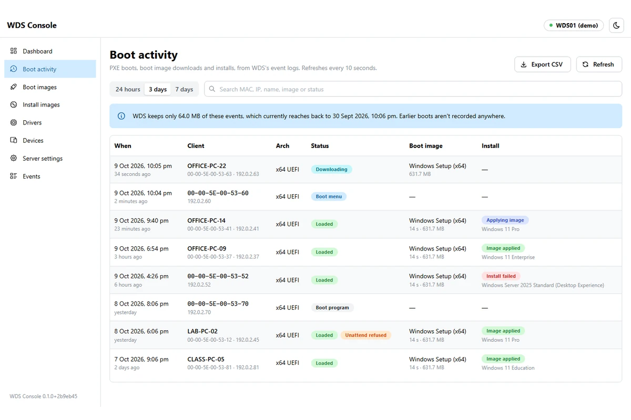
Task: Click the version text WDS Console 0.1.0+2b9eb45
Action: pos(44,396)
